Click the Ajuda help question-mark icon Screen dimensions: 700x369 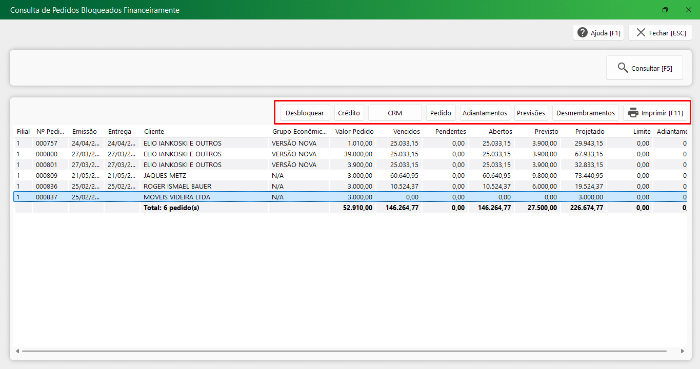(583, 33)
